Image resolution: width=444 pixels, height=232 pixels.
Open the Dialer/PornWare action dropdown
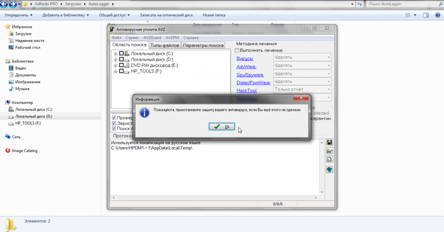click(x=302, y=82)
